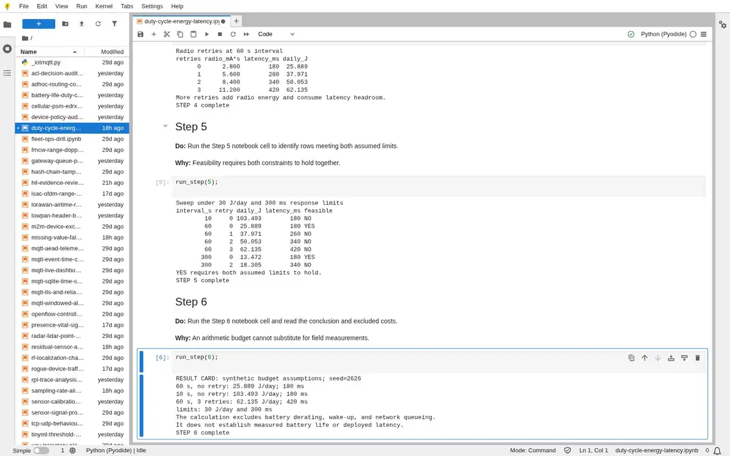Select the lorawan-airtime-r... notebook file
The height and width of the screenshot is (456, 730).
71,204
